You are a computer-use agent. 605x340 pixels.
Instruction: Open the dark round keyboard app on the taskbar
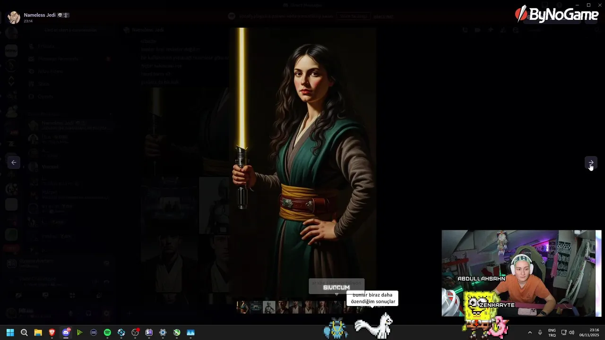pyautogui.click(x=94, y=332)
